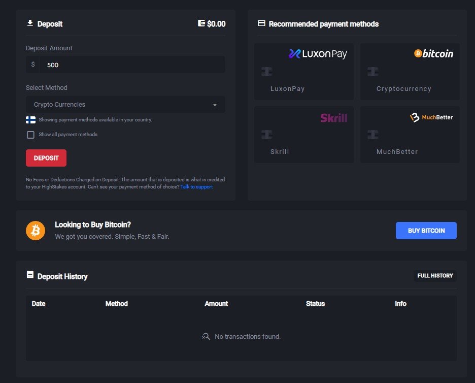Click the Info column header
This screenshot has height=383, width=475.
(400, 304)
